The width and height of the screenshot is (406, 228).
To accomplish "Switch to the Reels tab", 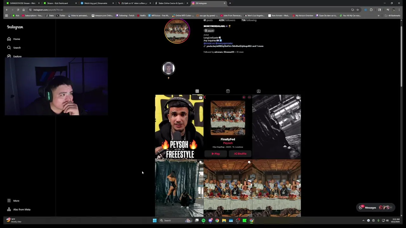I will point(228,91).
